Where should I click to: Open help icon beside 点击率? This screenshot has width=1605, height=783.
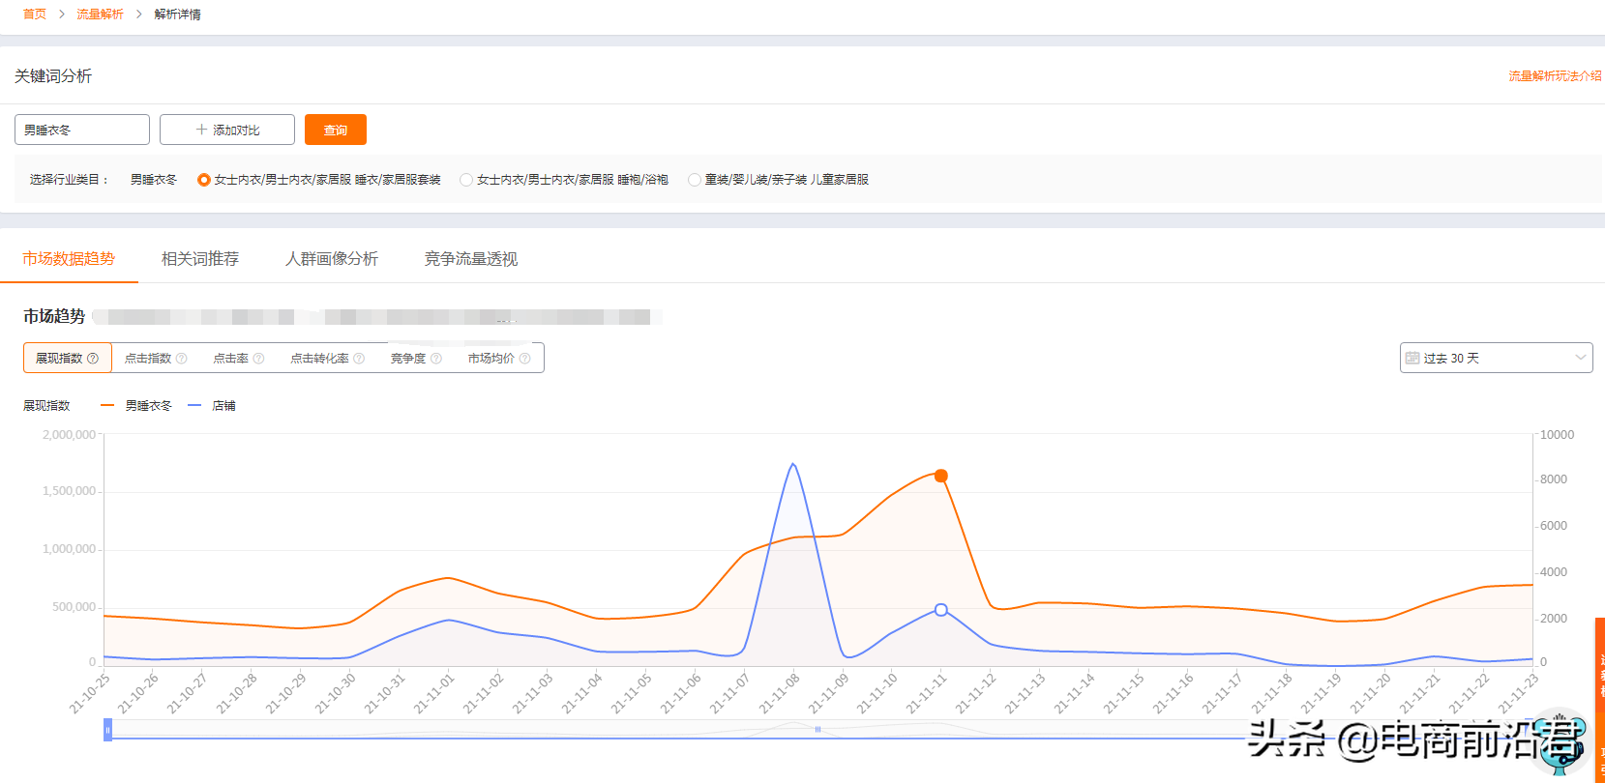[x=258, y=359]
